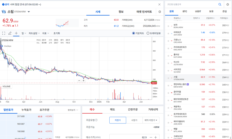Activate the crosshair cursor tool
Viewport: 232px width, 139px height.
coord(16,33)
